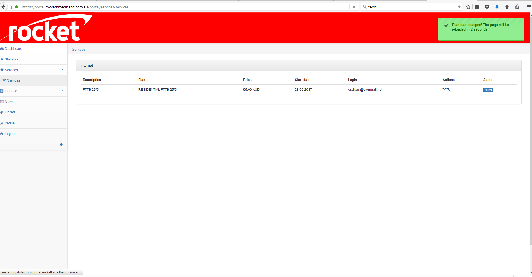Screen dimensions: 532x277
Task: Show bookmarks list icon in toolbar
Action: click(477, 7)
